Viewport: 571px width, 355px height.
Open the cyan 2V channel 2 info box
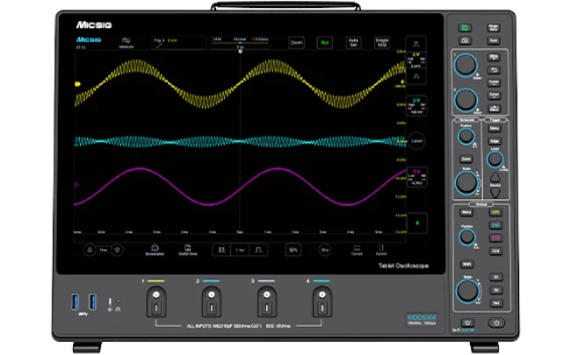point(416,106)
